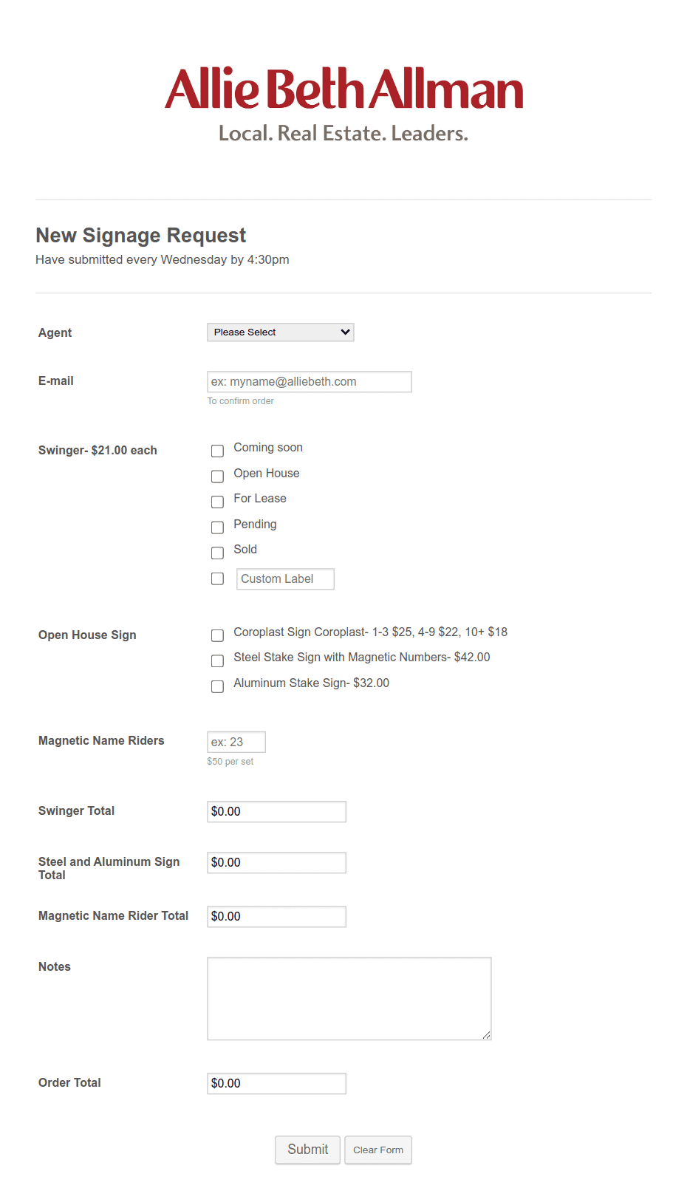
Task: Select Steel Stake Sign with Magnetic Numbers
Action: coord(217,660)
